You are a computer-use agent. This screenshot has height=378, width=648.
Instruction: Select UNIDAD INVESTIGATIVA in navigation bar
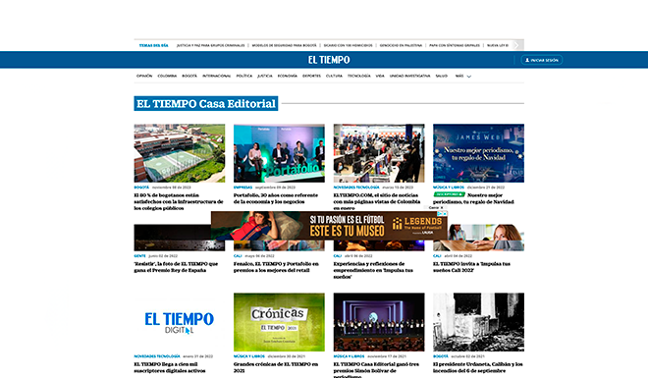pyautogui.click(x=409, y=76)
